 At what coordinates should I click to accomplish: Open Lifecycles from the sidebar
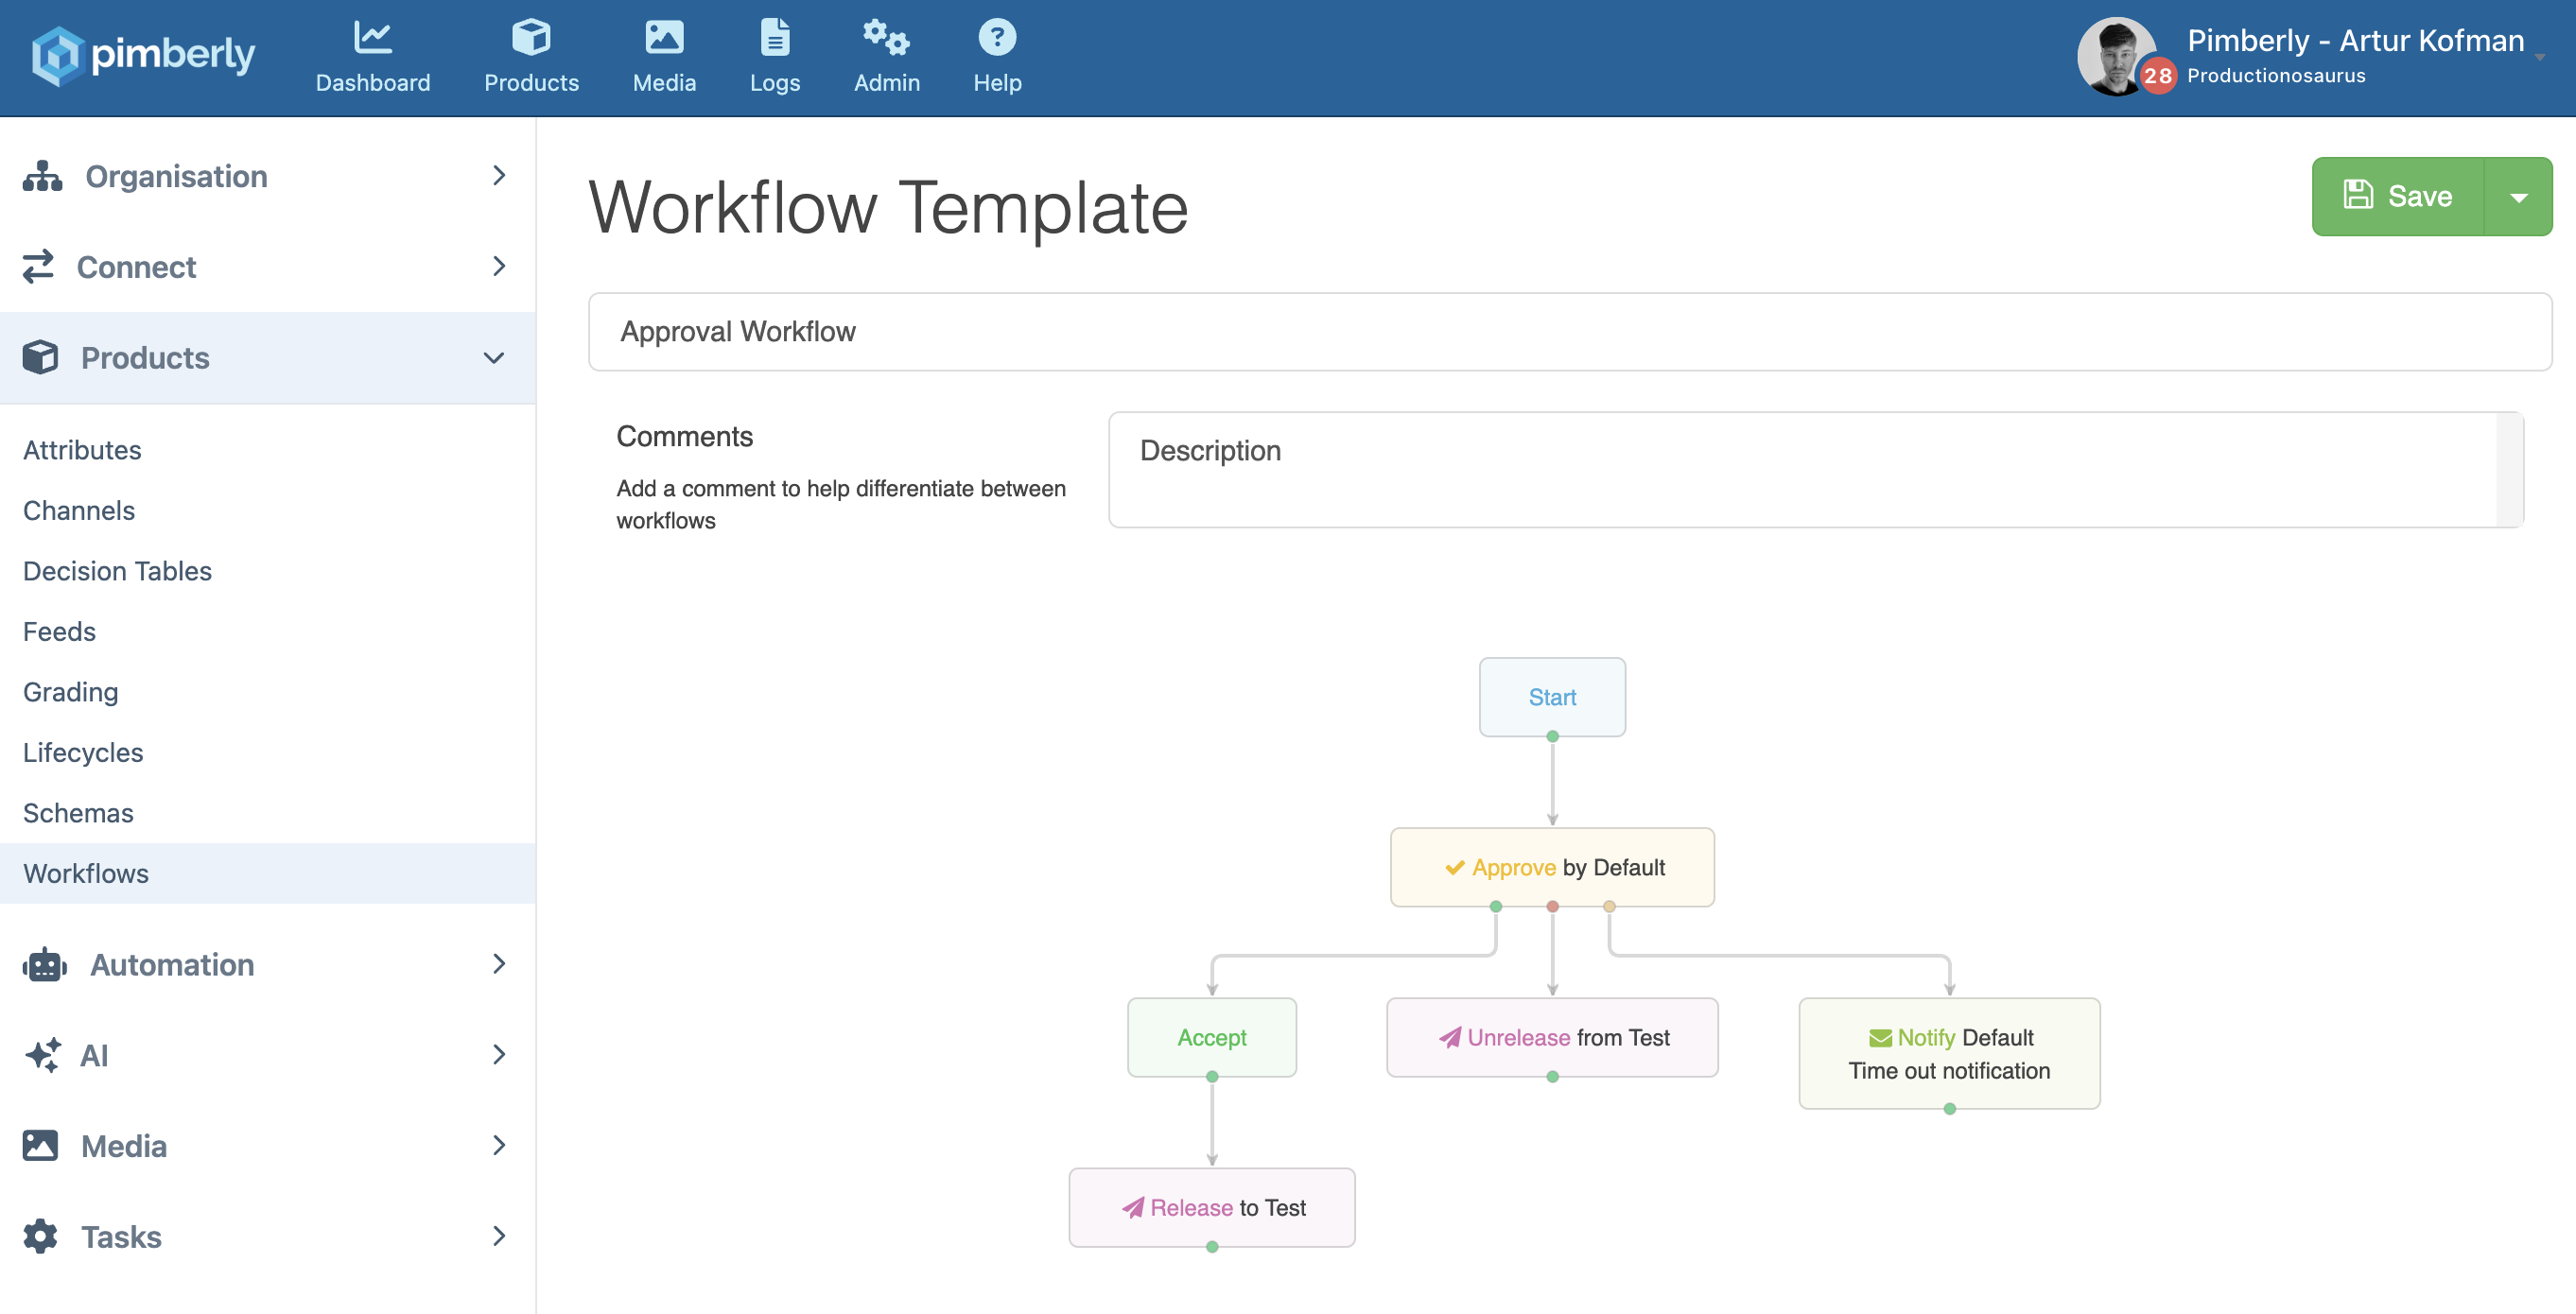[83, 752]
